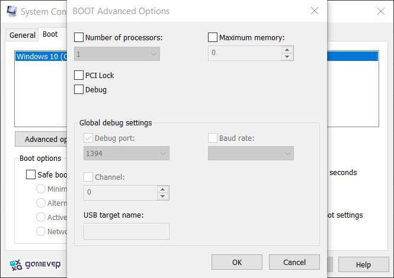Check Safe boot in System Configuration
394x278 pixels.
(x=31, y=174)
